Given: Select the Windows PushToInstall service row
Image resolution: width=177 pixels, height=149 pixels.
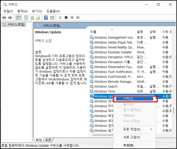Looking at the screenshot, I should click(x=130, y=77).
